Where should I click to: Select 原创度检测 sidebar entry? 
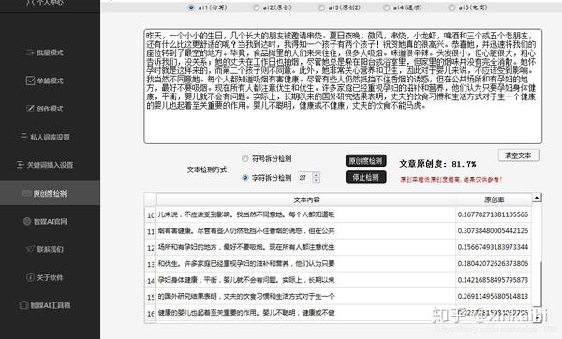(x=45, y=194)
